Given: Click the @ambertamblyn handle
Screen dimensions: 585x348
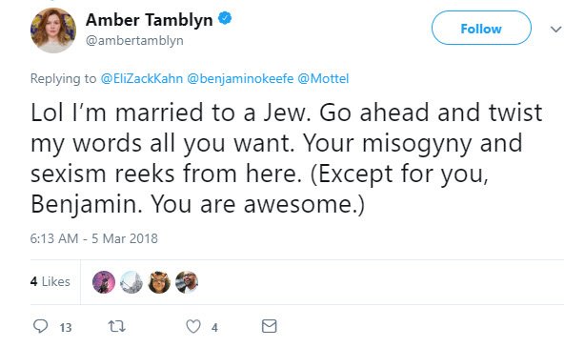Looking at the screenshot, I should [x=134, y=40].
